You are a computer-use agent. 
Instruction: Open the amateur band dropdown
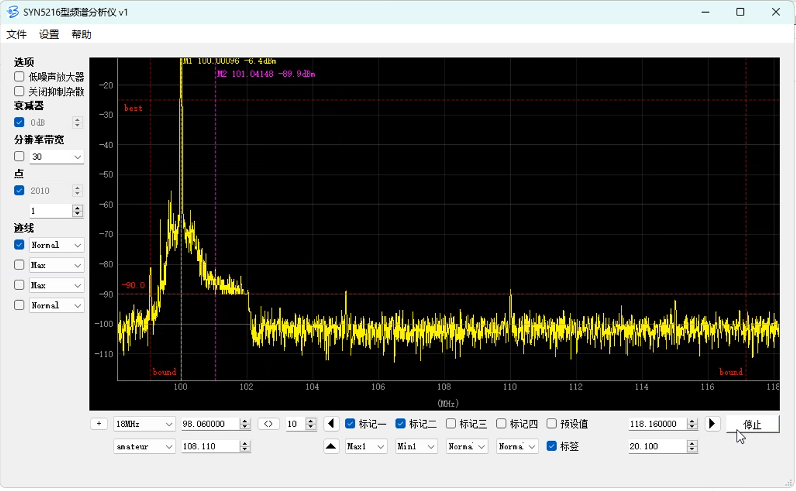tap(144, 446)
